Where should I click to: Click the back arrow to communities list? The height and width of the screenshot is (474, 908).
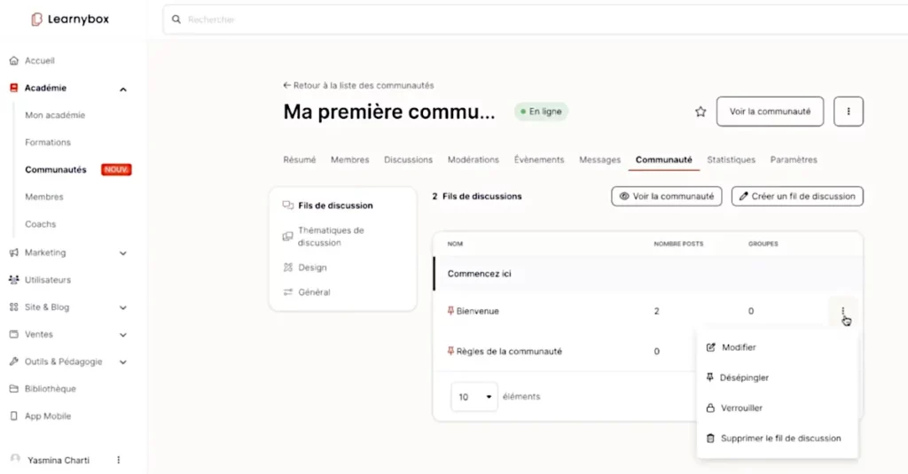tap(286, 86)
